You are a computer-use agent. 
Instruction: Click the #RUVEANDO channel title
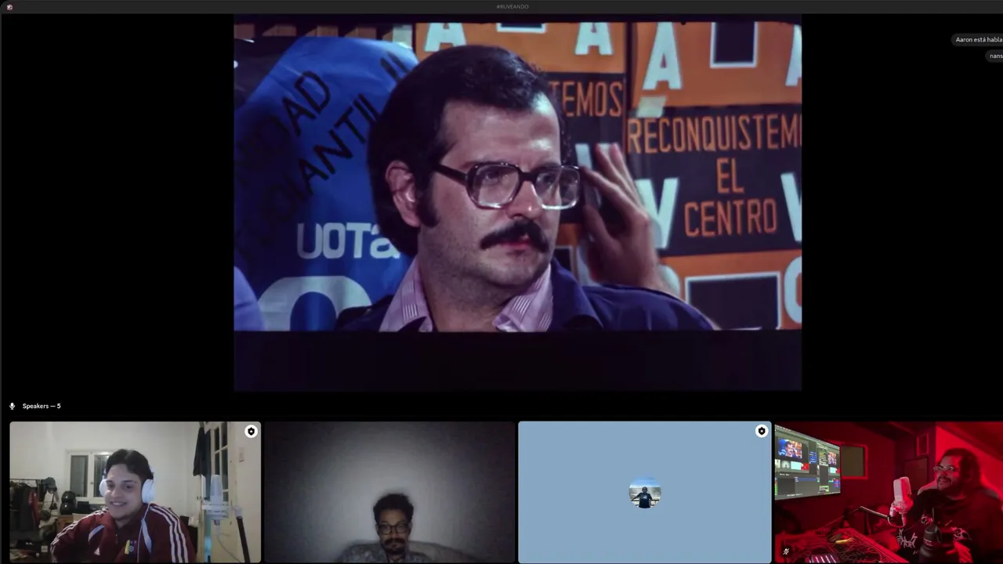pyautogui.click(x=512, y=6)
